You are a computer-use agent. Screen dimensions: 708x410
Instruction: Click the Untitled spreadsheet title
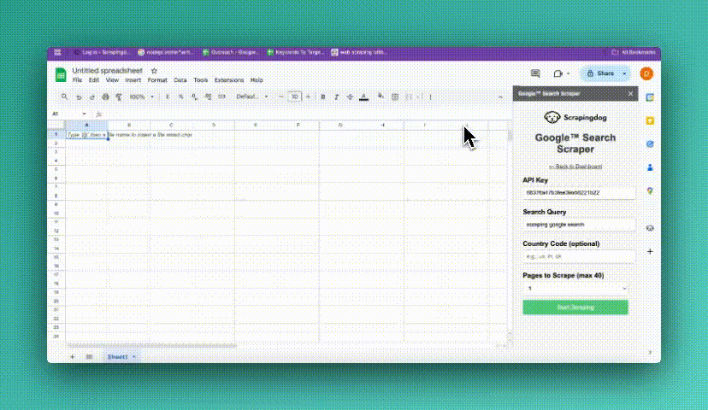pyautogui.click(x=107, y=71)
